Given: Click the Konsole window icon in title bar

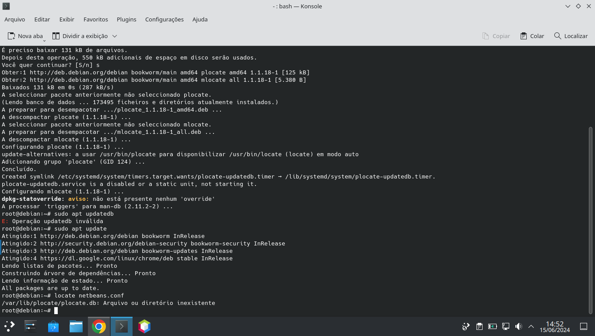Looking at the screenshot, I should point(6,6).
